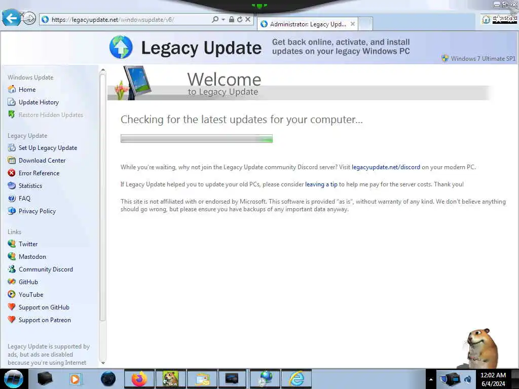Click the sidebar scrollbar up arrow
The image size is (519, 389).
[x=102, y=70]
